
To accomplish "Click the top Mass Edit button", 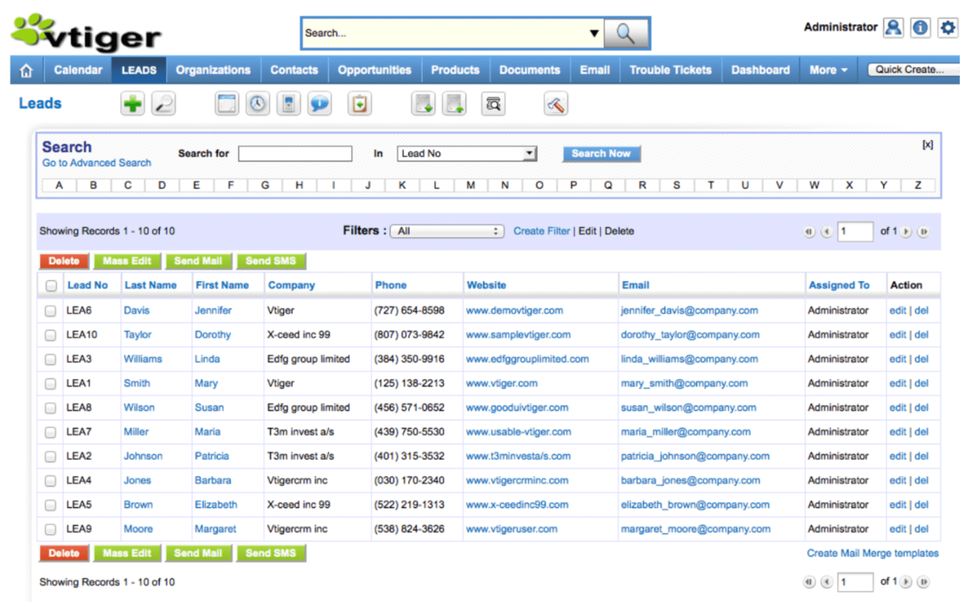I will (127, 261).
